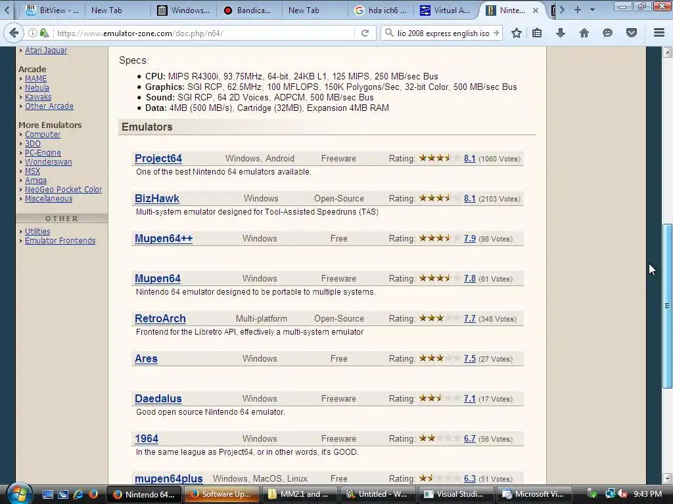Viewport: 673px width, 504px height.
Task: Click Daedalus' 7.1 rating link
Action: pos(469,399)
